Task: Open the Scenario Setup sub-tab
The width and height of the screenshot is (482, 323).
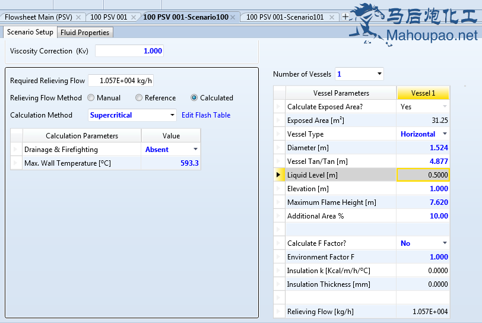Action: (x=30, y=32)
